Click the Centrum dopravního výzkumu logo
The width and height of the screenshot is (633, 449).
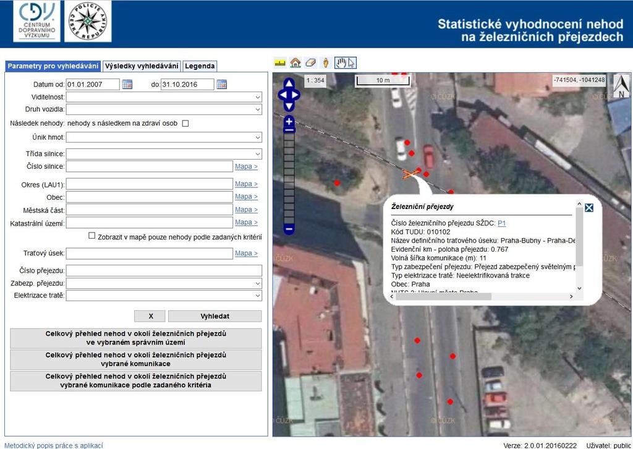pos(36,21)
